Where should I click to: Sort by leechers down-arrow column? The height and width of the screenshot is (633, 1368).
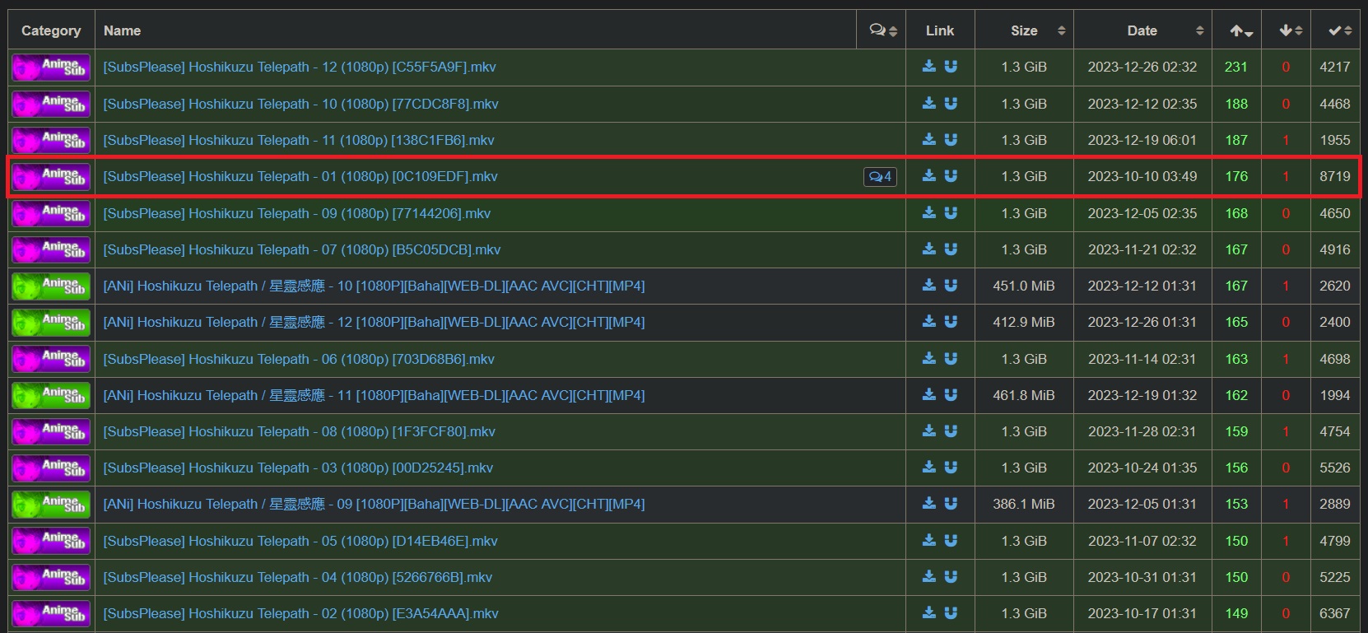pos(1290,30)
